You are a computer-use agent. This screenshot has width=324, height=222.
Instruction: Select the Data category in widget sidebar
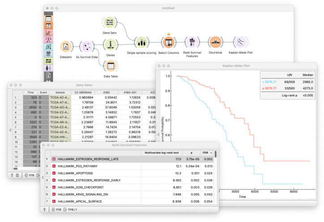tap(48, 19)
